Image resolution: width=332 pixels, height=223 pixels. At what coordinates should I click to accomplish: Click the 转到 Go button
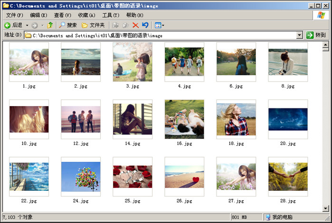click(x=316, y=35)
